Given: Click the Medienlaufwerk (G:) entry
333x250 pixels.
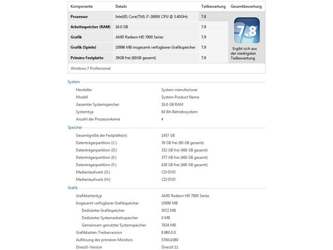Looking at the screenshot, I should click(93, 172).
